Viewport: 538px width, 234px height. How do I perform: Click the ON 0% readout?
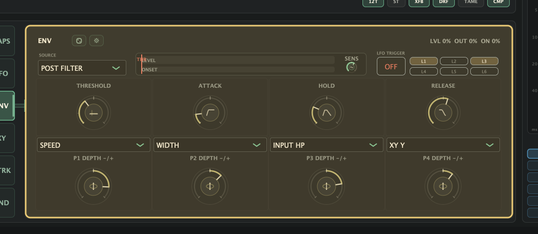pyautogui.click(x=490, y=41)
